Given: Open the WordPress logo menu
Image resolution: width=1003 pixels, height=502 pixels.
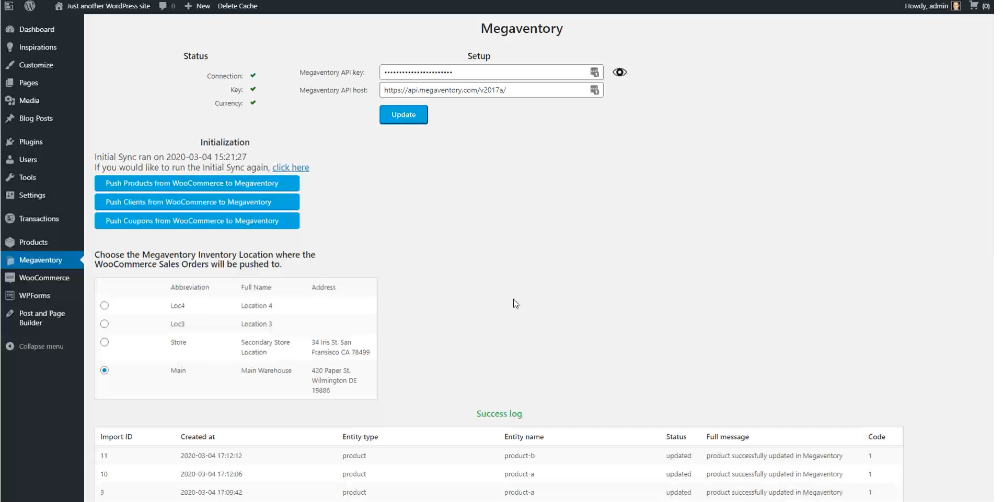Looking at the screenshot, I should click(x=30, y=6).
